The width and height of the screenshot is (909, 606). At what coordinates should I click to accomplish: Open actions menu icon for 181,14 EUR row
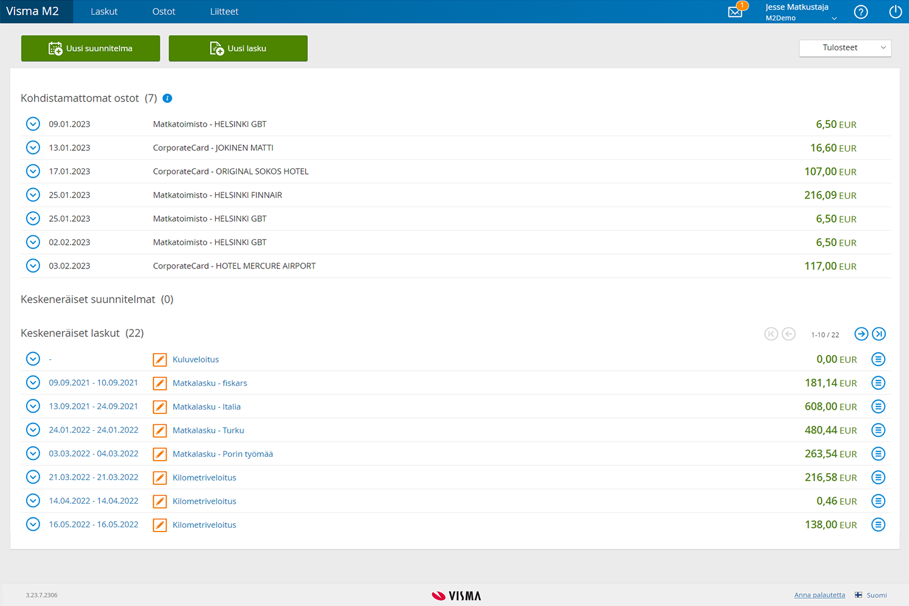click(x=878, y=383)
